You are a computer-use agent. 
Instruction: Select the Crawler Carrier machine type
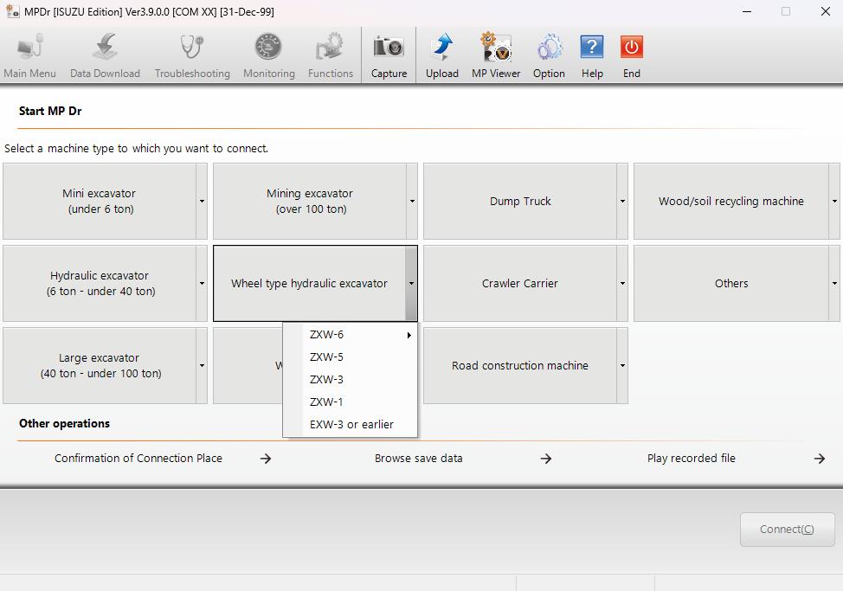point(520,283)
